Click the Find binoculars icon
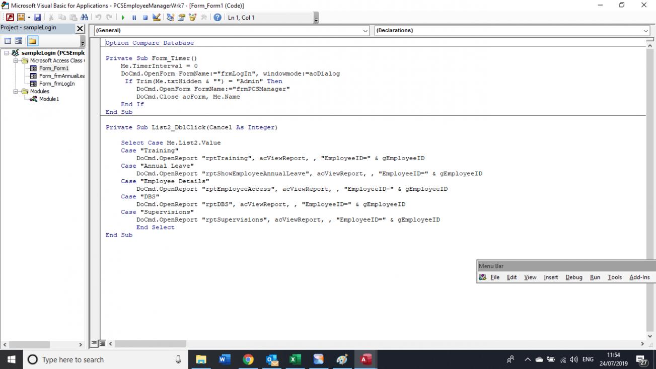Viewport: 656px width, 369px height. [x=84, y=17]
